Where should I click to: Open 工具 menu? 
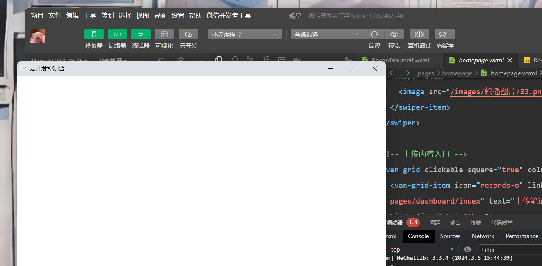click(x=90, y=16)
